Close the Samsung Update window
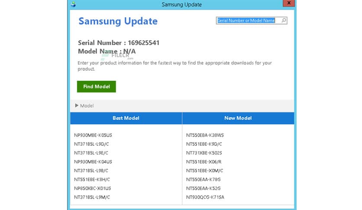362x210 pixels. pos(288,3)
